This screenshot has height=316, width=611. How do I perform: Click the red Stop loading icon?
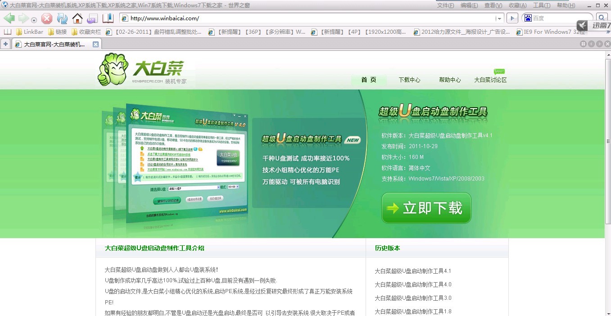click(47, 18)
